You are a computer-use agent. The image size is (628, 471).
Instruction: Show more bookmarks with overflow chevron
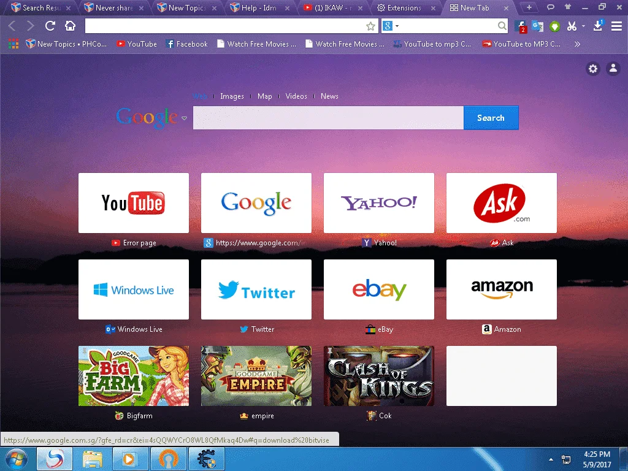577,44
